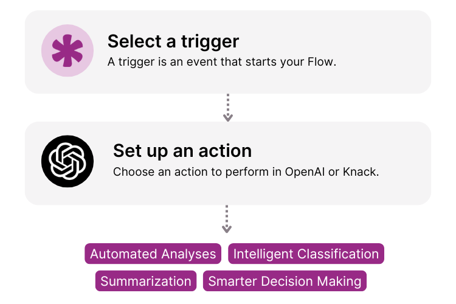Choose the Summarization tag
Image resolution: width=456 pixels, height=304 pixels.
coord(146,281)
